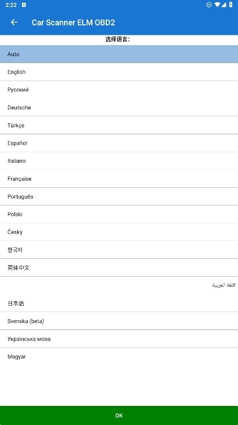
Task: Choose English from the language list
Action: (119, 72)
